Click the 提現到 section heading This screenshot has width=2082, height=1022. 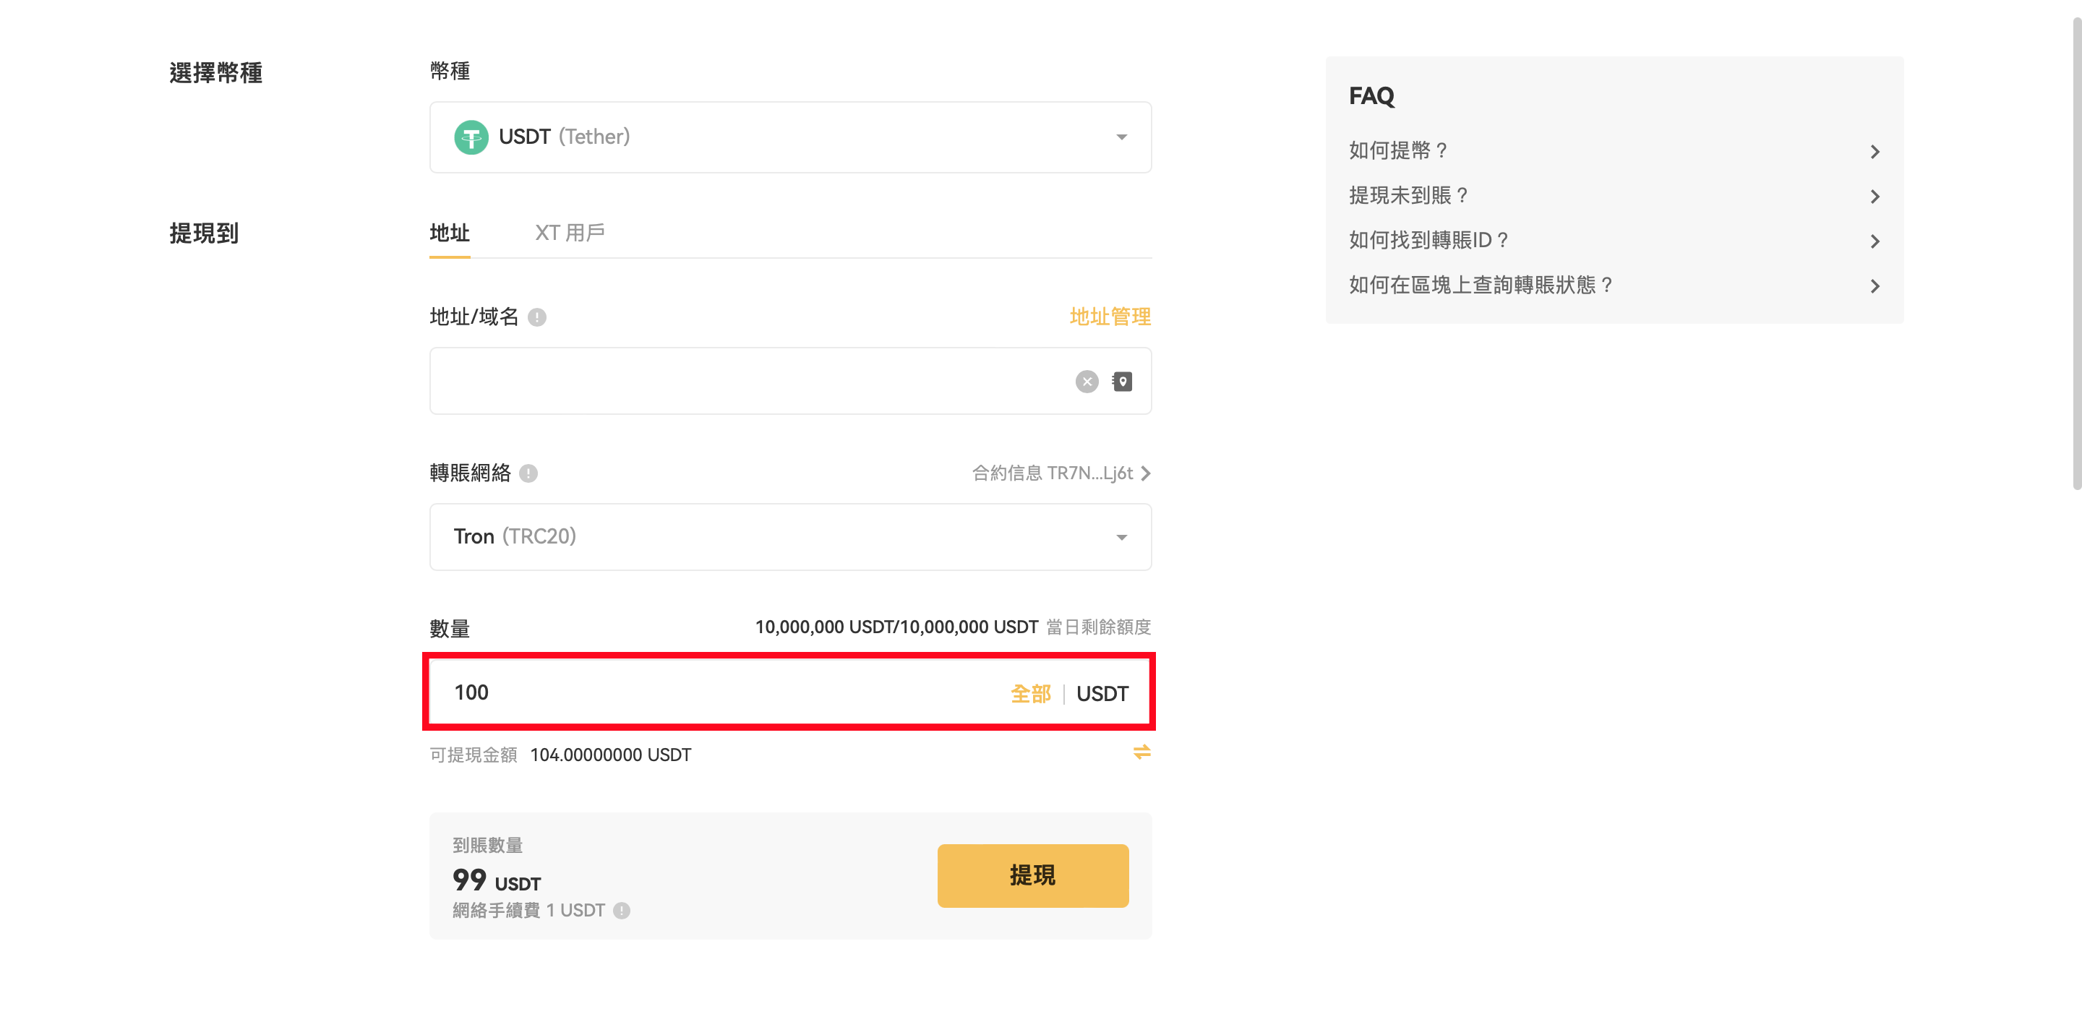click(x=204, y=233)
